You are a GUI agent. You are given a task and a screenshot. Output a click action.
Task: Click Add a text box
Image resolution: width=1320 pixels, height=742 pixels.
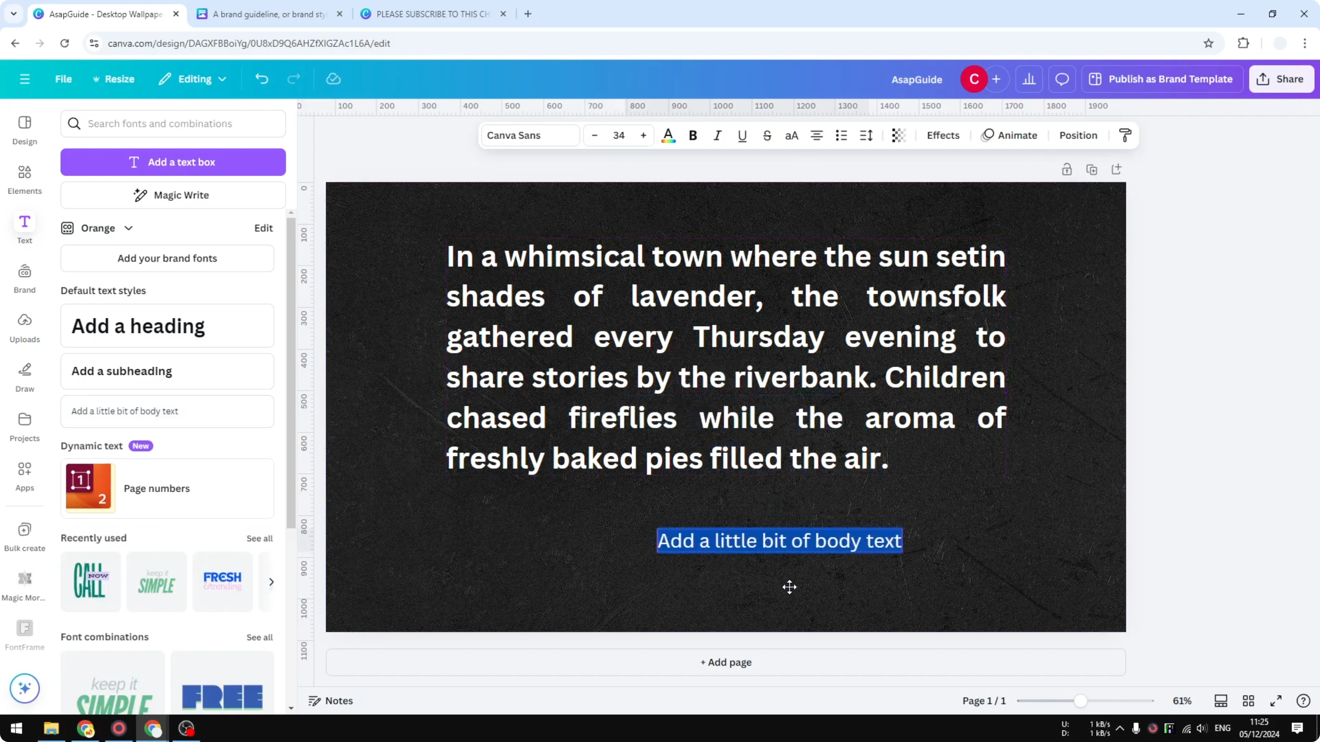pyautogui.click(x=173, y=162)
